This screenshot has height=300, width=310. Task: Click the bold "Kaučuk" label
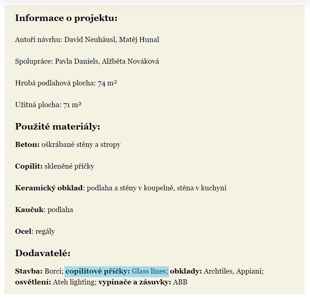pyautogui.click(x=29, y=210)
